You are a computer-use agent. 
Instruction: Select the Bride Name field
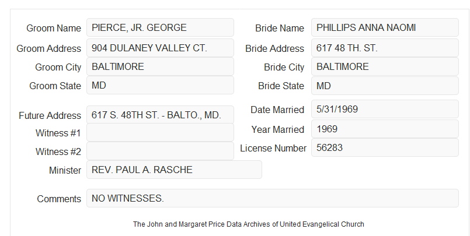click(385, 27)
